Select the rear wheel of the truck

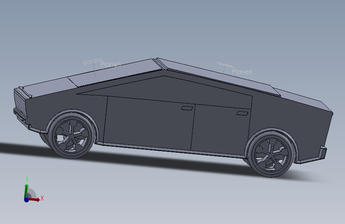[271, 154]
